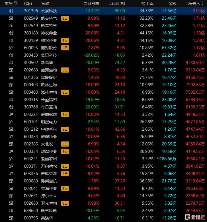
Task: Click the 卫光生物 stock name
Action: 49,203
